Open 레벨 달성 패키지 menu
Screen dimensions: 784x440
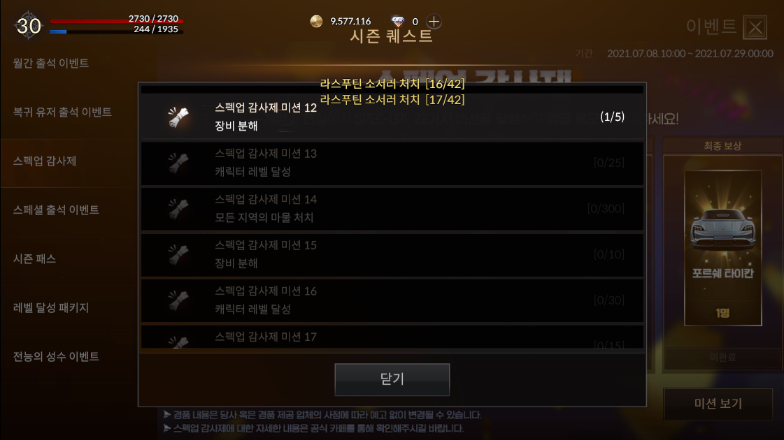click(51, 307)
